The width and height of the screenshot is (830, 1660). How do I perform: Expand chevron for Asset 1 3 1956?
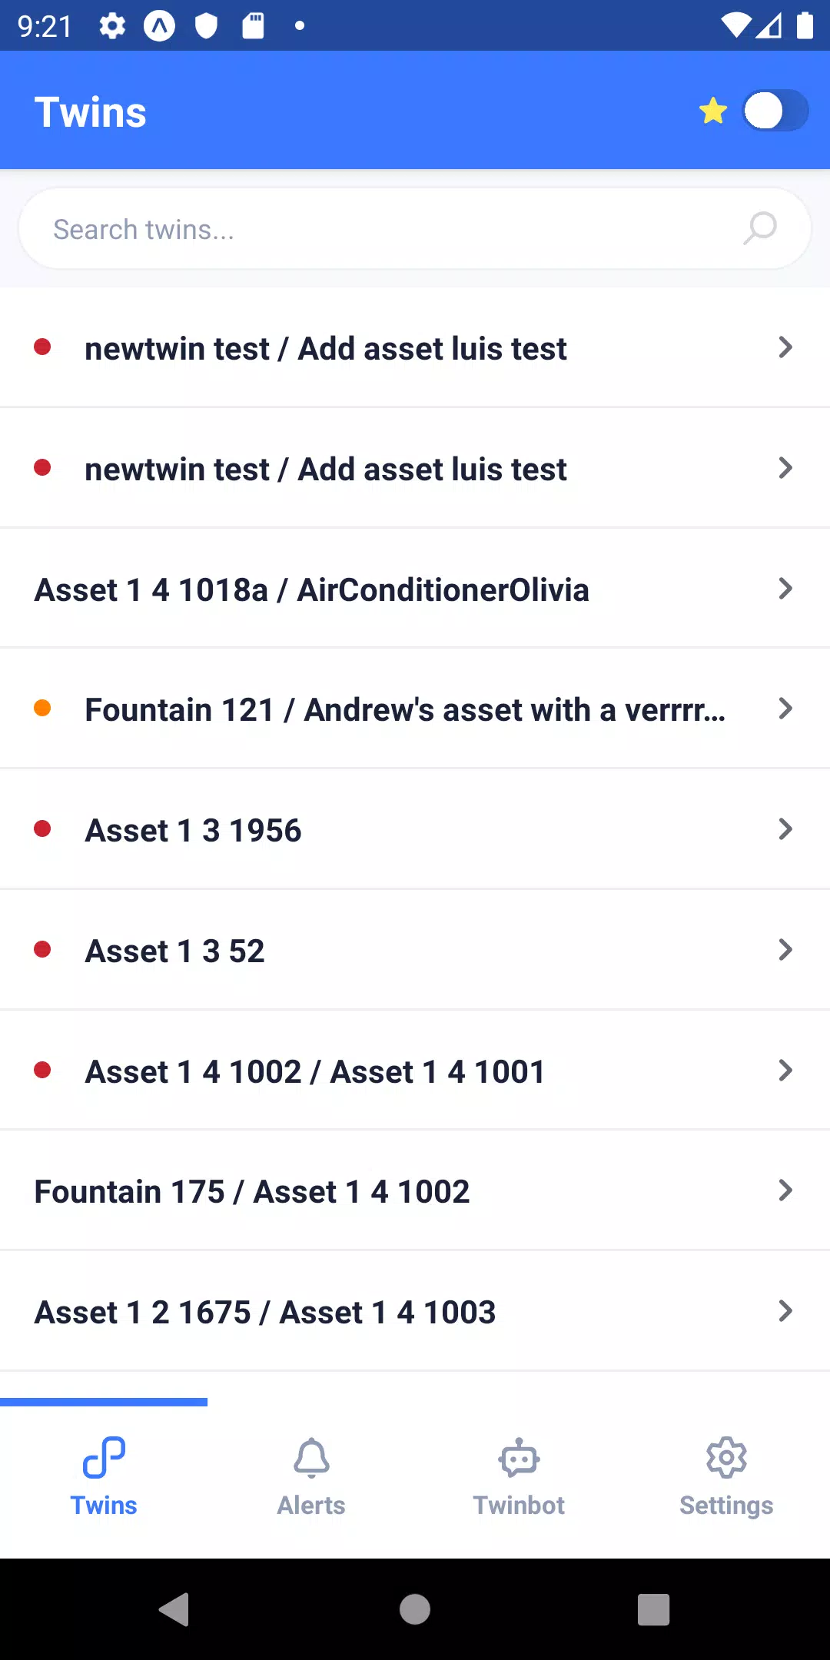click(x=785, y=829)
